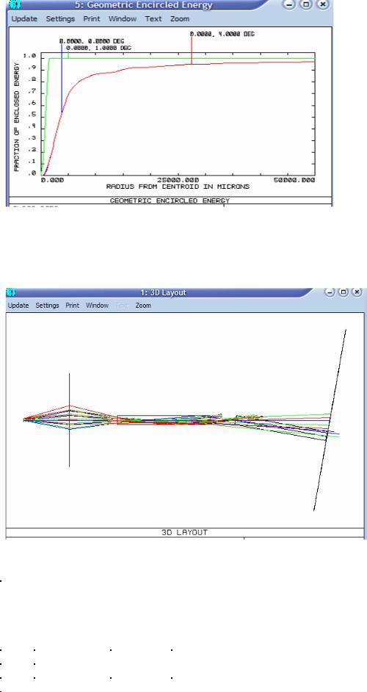
Task: Click the Geometric Encircled Energy window app icon
Action: pos(14,5)
